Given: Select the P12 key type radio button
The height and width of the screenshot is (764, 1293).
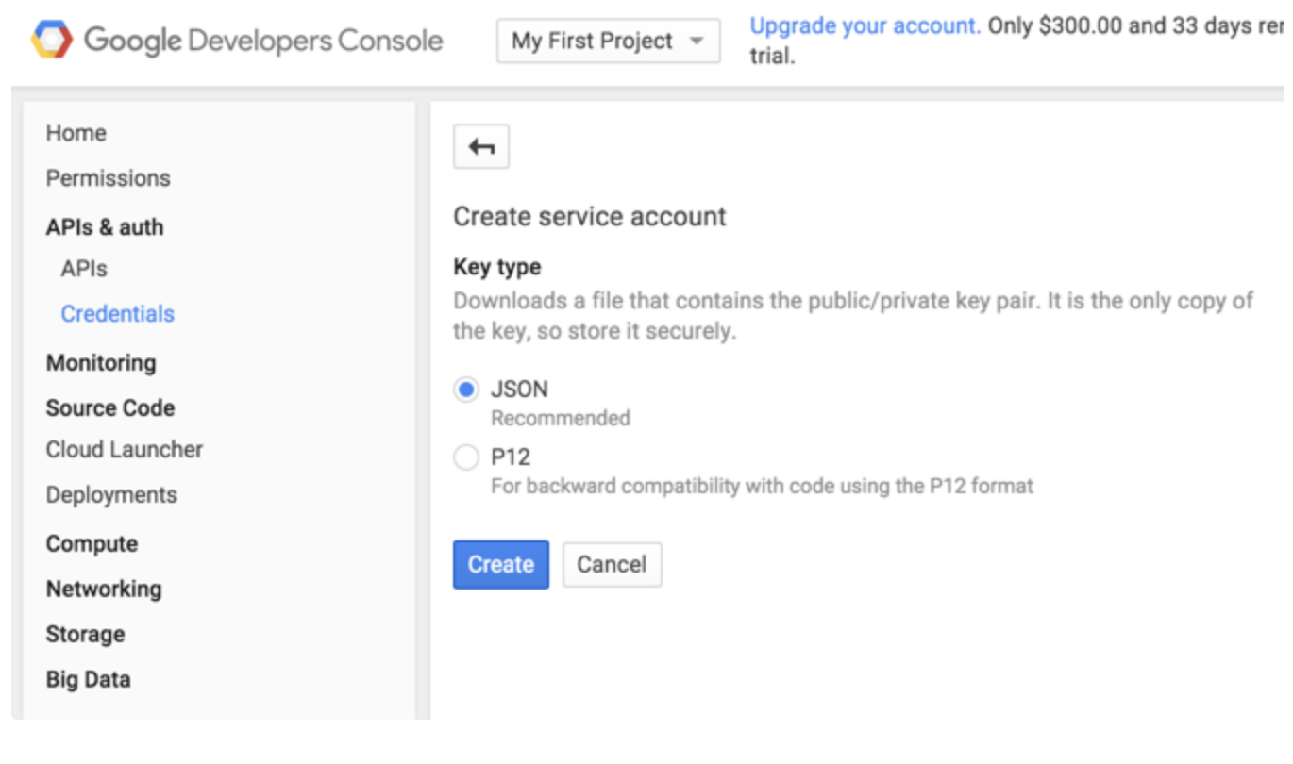Looking at the screenshot, I should coord(466,457).
